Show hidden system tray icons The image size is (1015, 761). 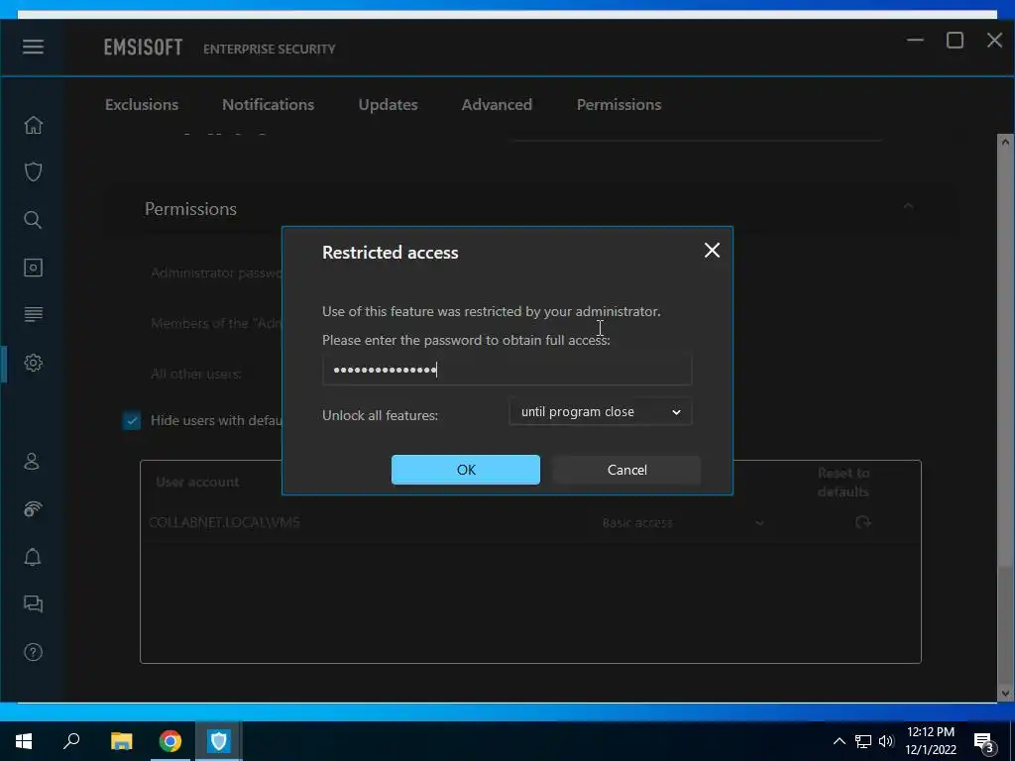click(x=839, y=741)
